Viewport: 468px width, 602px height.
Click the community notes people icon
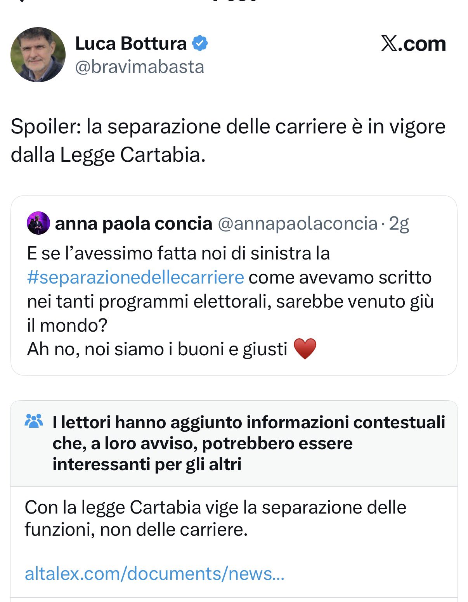click(34, 421)
